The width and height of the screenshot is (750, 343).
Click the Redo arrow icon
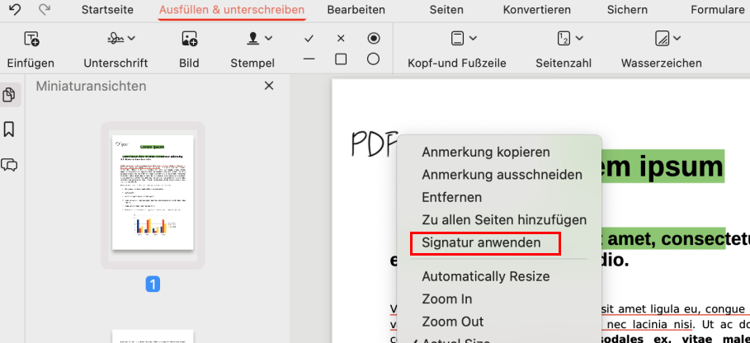tap(45, 9)
